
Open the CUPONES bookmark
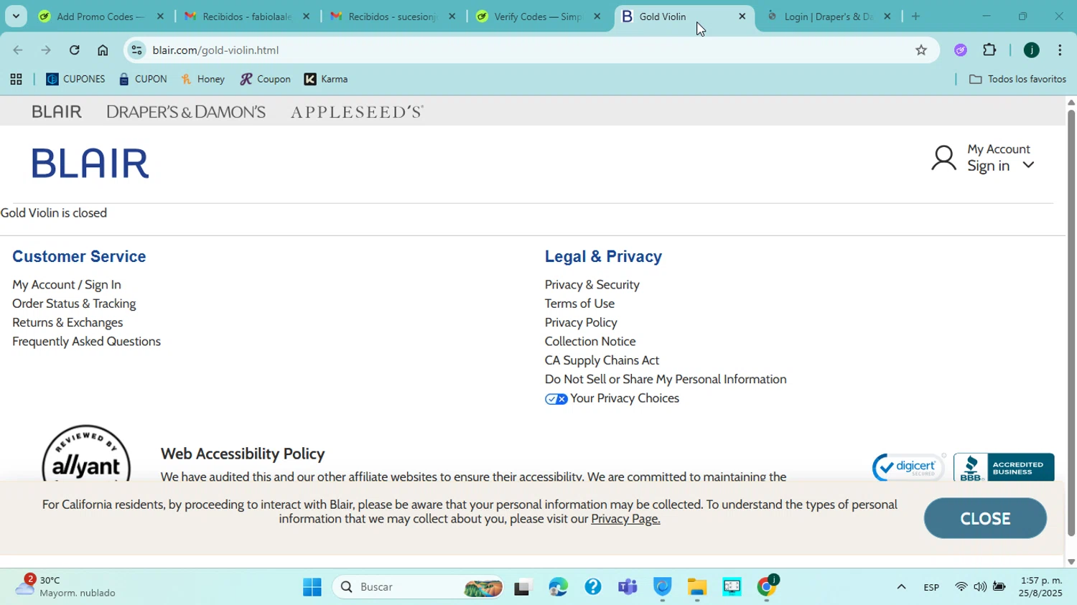coord(75,80)
